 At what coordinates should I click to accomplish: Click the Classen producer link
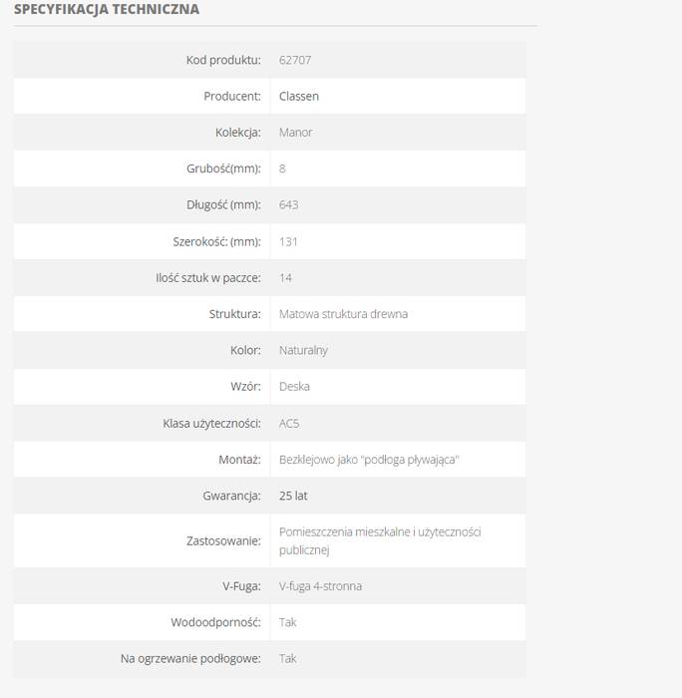[x=299, y=96]
